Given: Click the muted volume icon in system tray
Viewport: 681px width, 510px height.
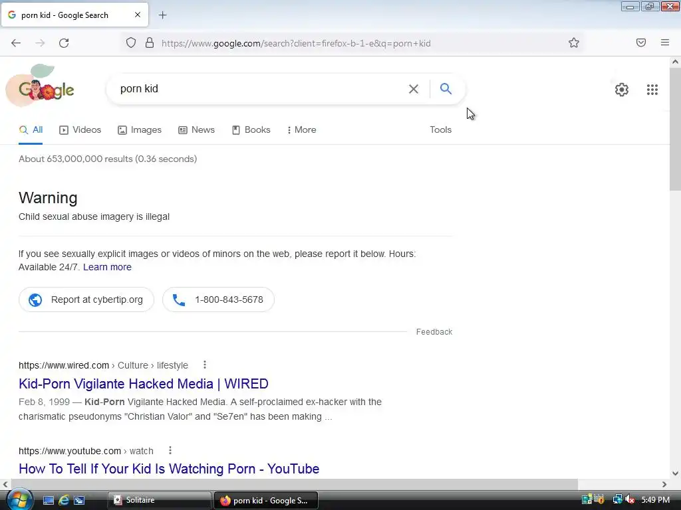Looking at the screenshot, I should (630, 500).
